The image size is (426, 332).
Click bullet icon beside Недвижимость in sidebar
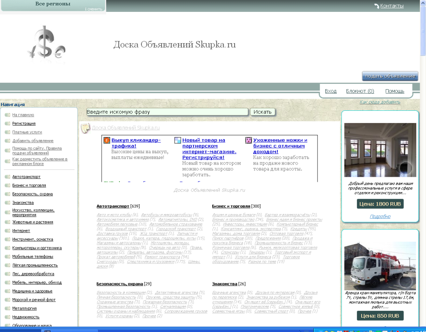(x=7, y=317)
